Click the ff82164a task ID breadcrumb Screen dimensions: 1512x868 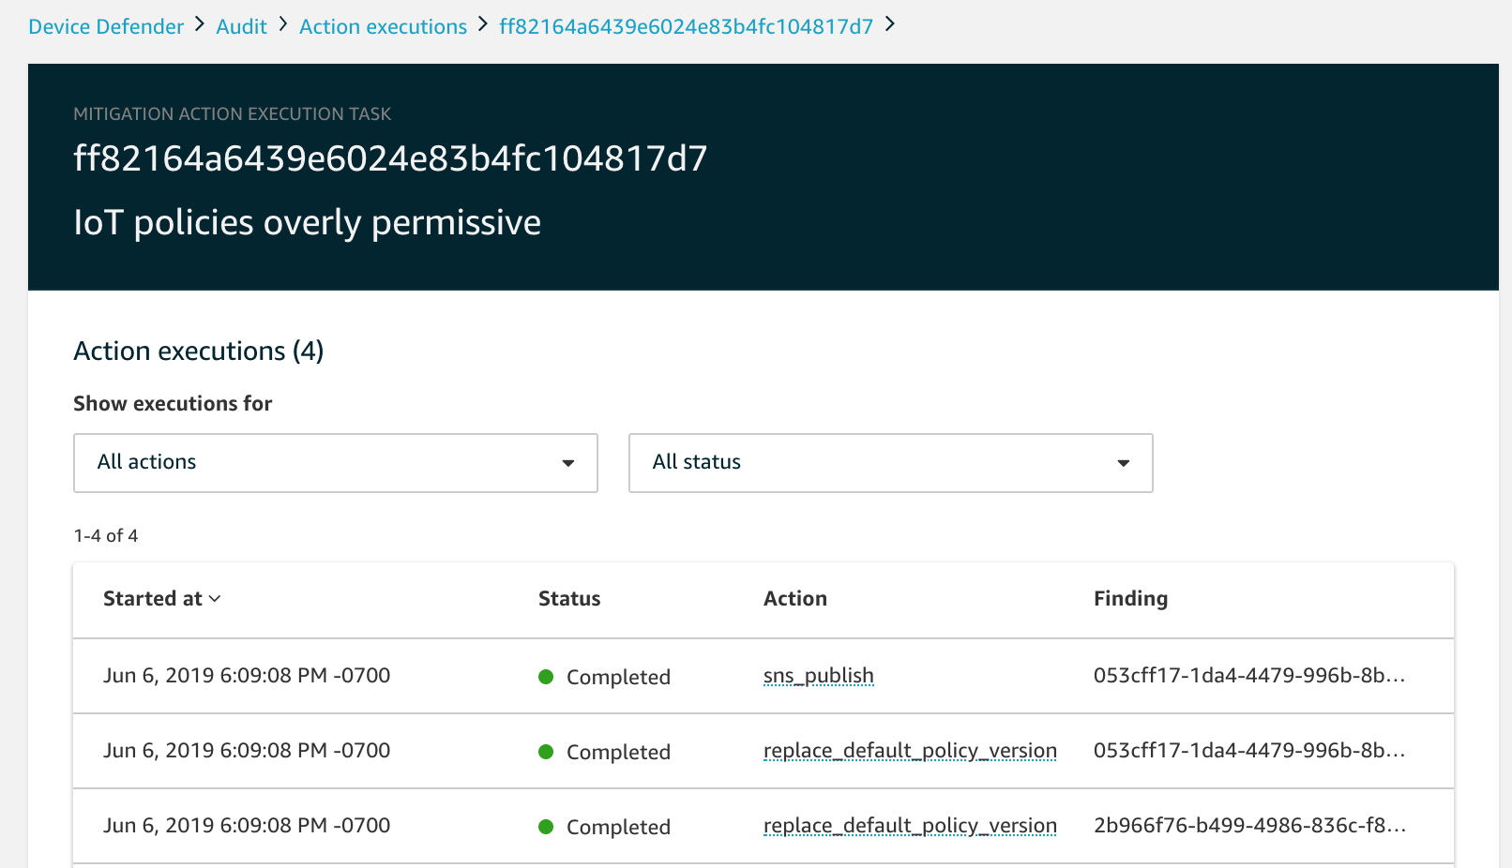686,26
